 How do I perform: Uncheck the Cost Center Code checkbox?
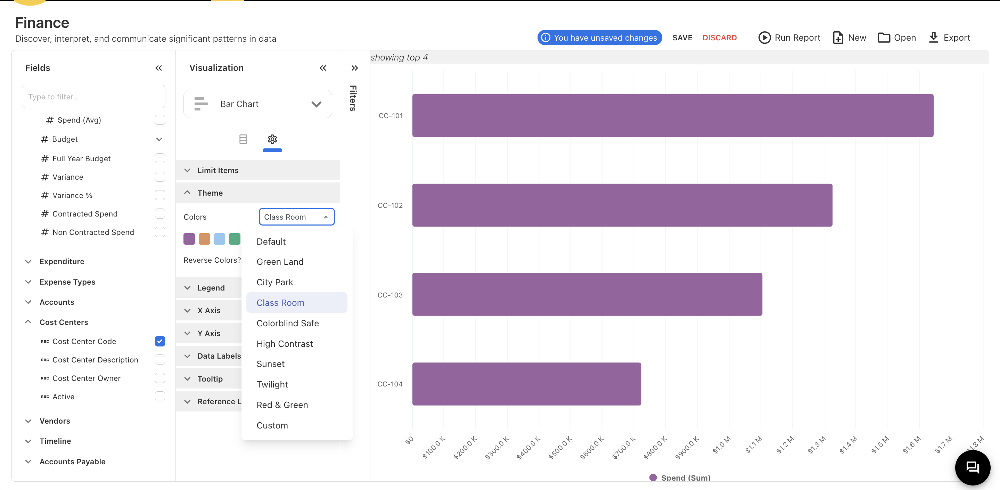click(x=159, y=341)
